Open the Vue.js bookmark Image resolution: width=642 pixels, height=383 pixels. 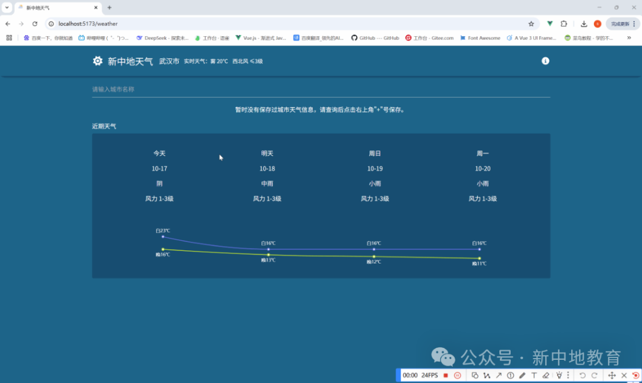click(260, 37)
